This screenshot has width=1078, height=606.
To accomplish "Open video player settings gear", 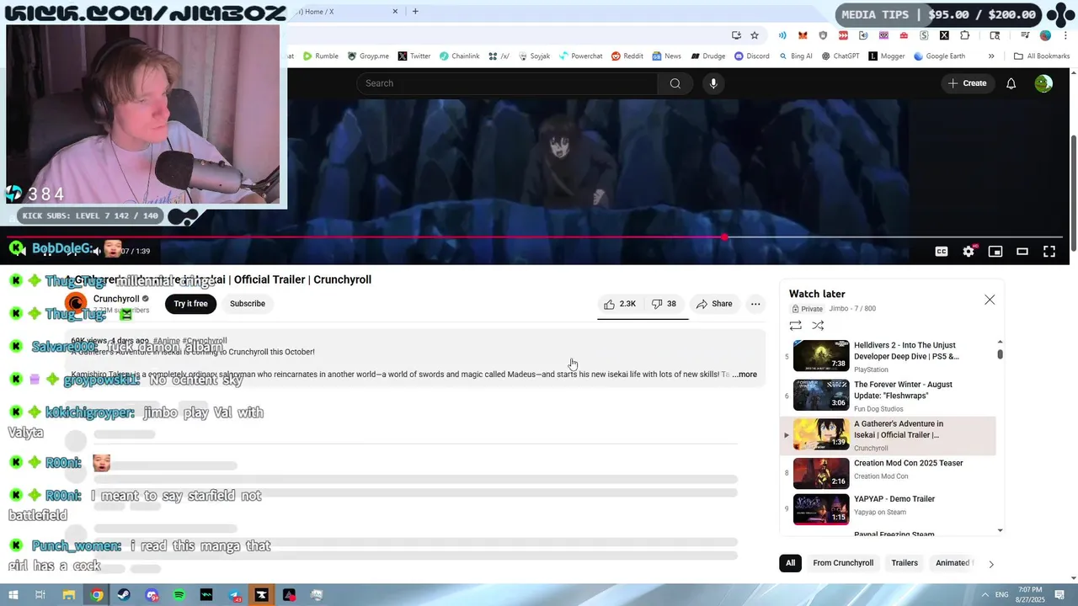I will pyautogui.click(x=969, y=251).
